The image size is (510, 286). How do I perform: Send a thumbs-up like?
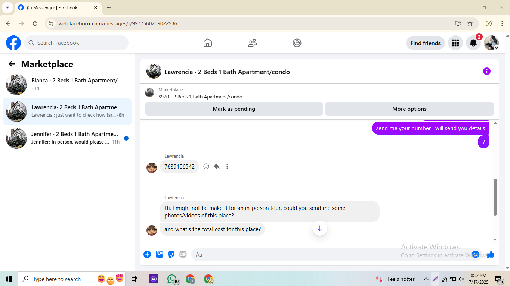(491, 254)
